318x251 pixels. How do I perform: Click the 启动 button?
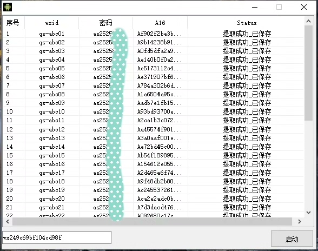pos(291,239)
